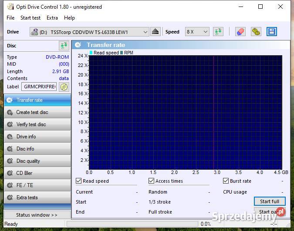Open the Extra menu

point(52,18)
